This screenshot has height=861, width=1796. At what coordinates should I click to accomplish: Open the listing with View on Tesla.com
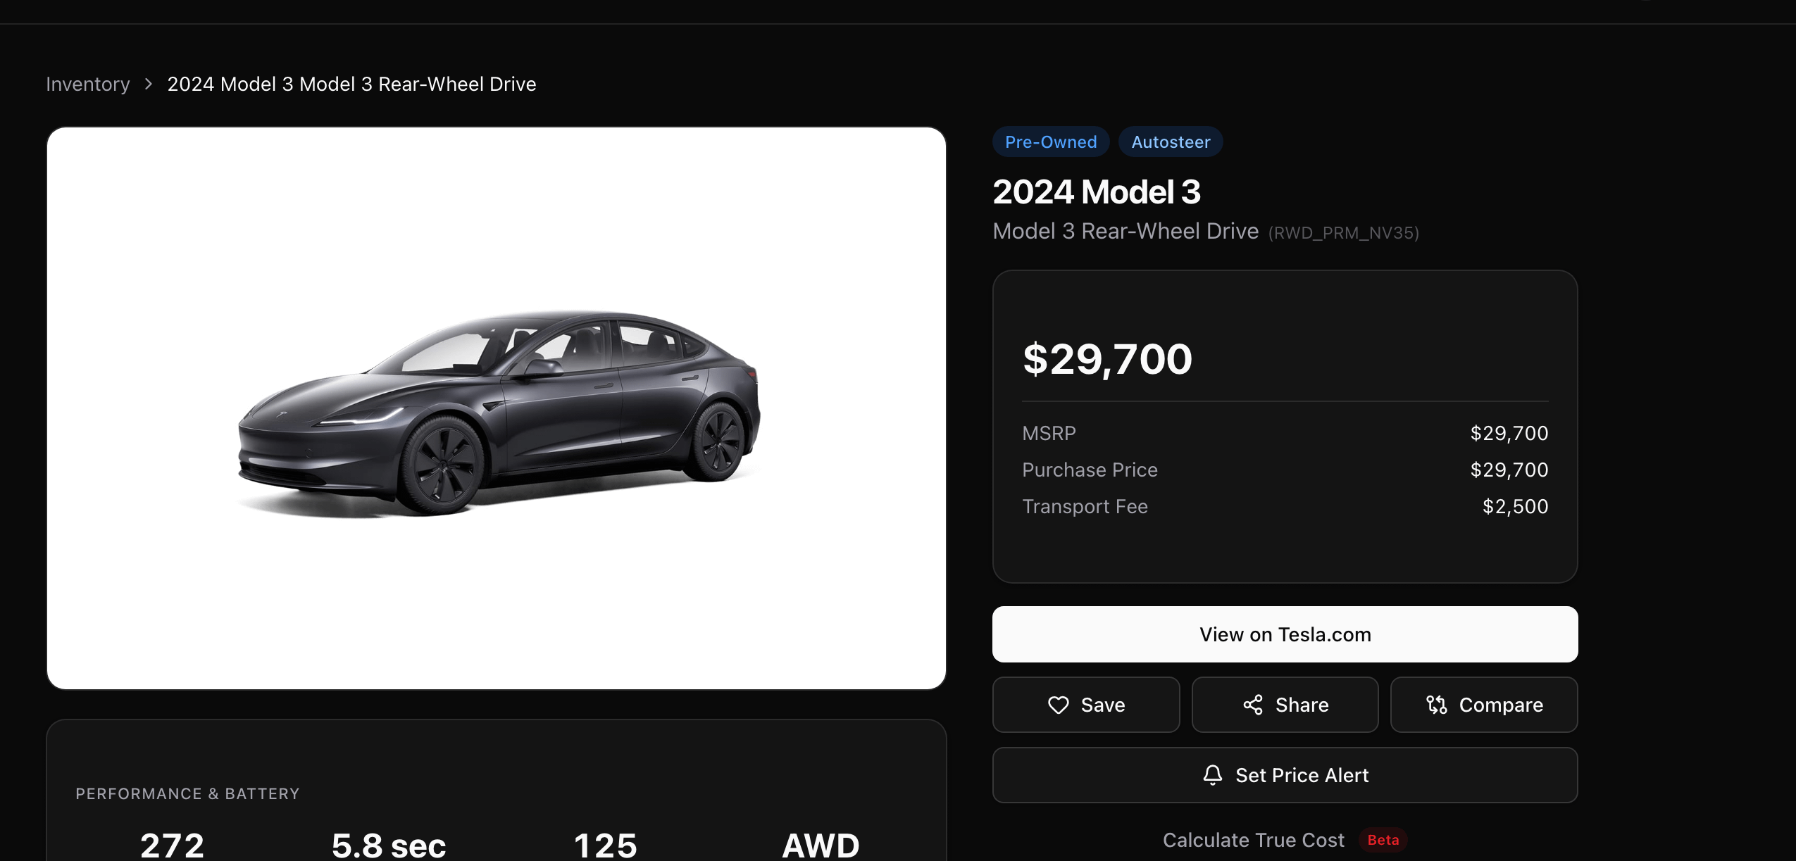tap(1285, 634)
